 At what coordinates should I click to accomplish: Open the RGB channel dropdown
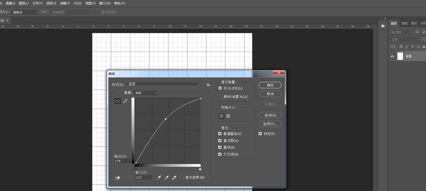tap(145, 93)
